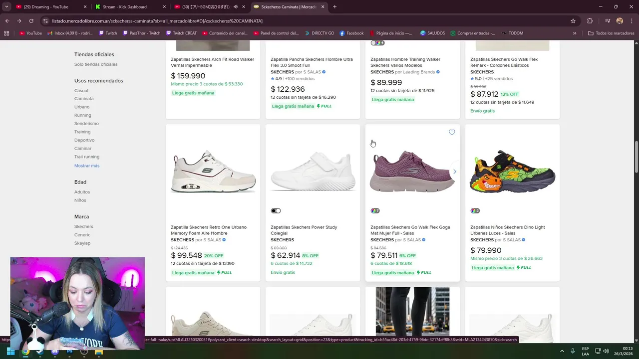639x359 pixels.
Task: Mute the tab playing audio
Action: (x=235, y=7)
